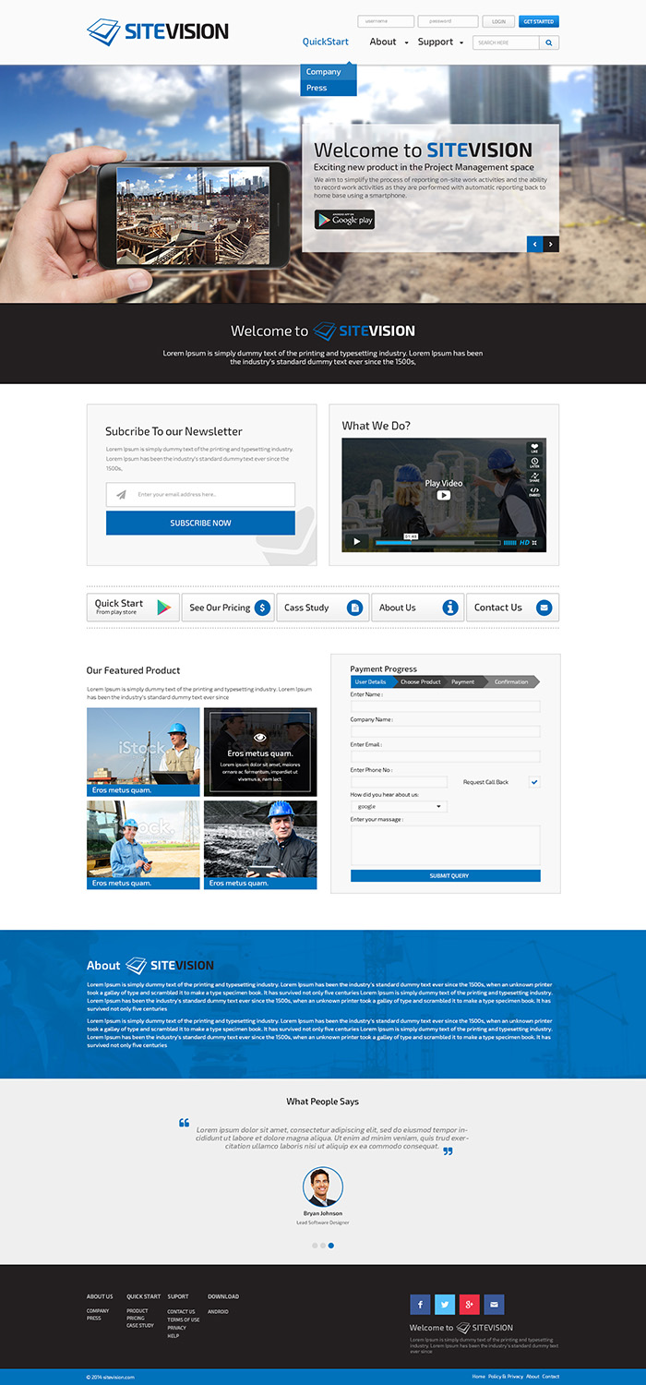Start video with bottom-left play control
Image resolution: width=646 pixels, height=1385 pixels.
[357, 542]
